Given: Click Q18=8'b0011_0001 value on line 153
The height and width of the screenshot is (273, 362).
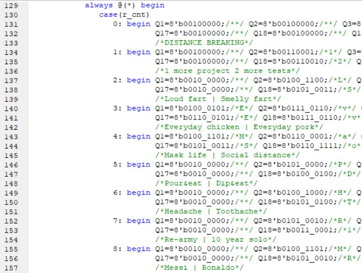Looking at the screenshot, I should click(x=298, y=230).
